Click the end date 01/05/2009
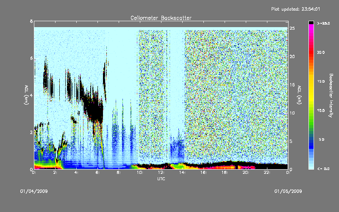This screenshot has height=212, width=339. pos(288,191)
